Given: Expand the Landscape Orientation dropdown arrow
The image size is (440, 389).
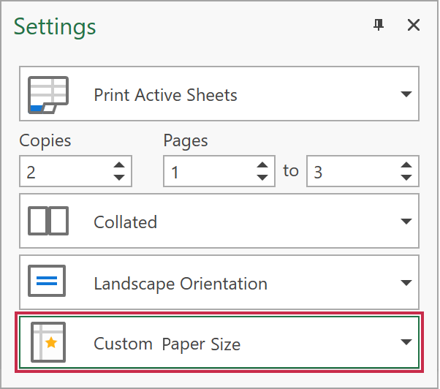Looking at the screenshot, I should [x=406, y=283].
